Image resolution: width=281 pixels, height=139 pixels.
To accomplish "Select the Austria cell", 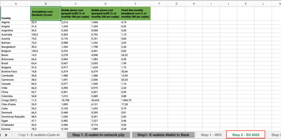I will (16, 39).
